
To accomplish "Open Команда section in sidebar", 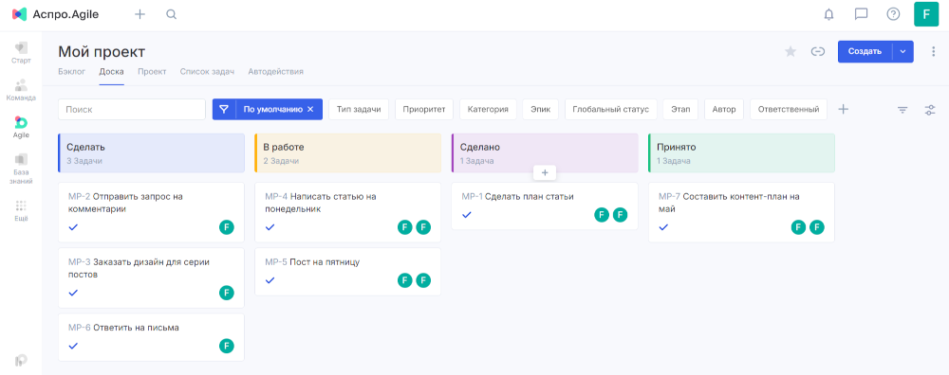I will pyautogui.click(x=21, y=89).
